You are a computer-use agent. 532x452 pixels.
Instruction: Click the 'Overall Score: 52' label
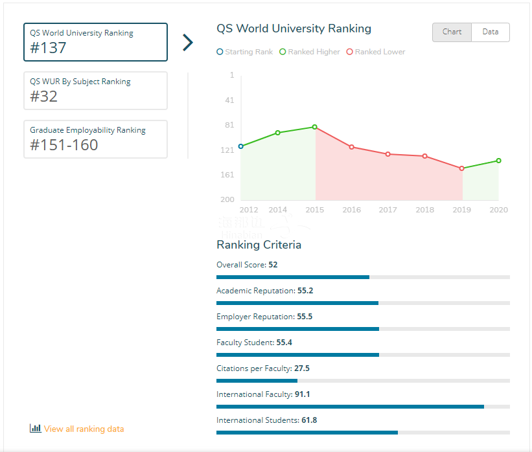pyautogui.click(x=247, y=265)
